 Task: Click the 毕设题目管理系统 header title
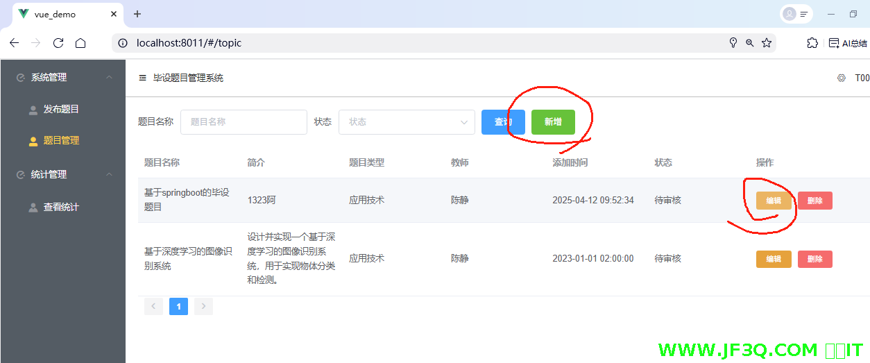[188, 78]
